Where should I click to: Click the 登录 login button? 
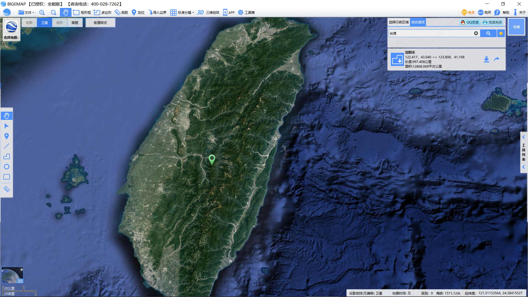click(468, 12)
